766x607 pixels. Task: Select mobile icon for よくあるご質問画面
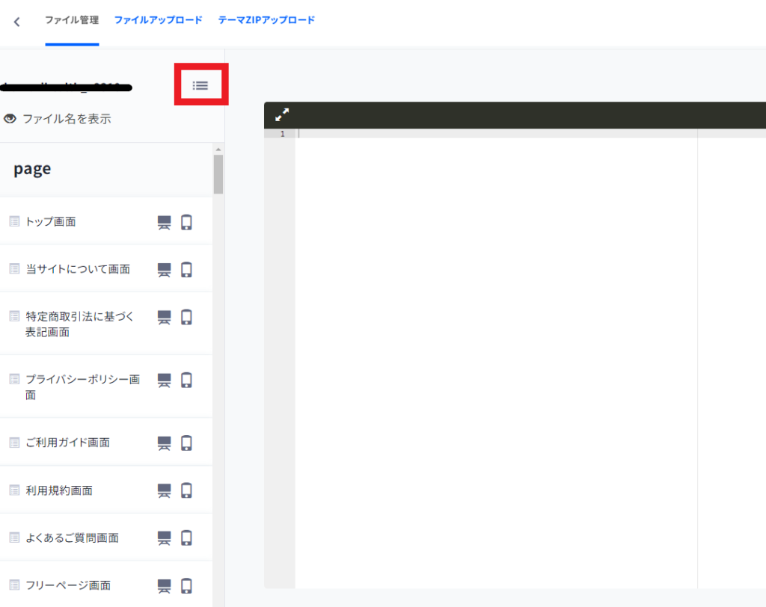(186, 538)
